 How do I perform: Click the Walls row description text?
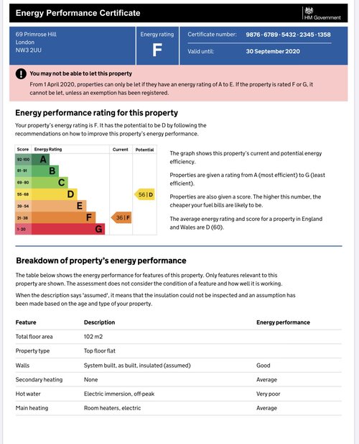(x=137, y=366)
